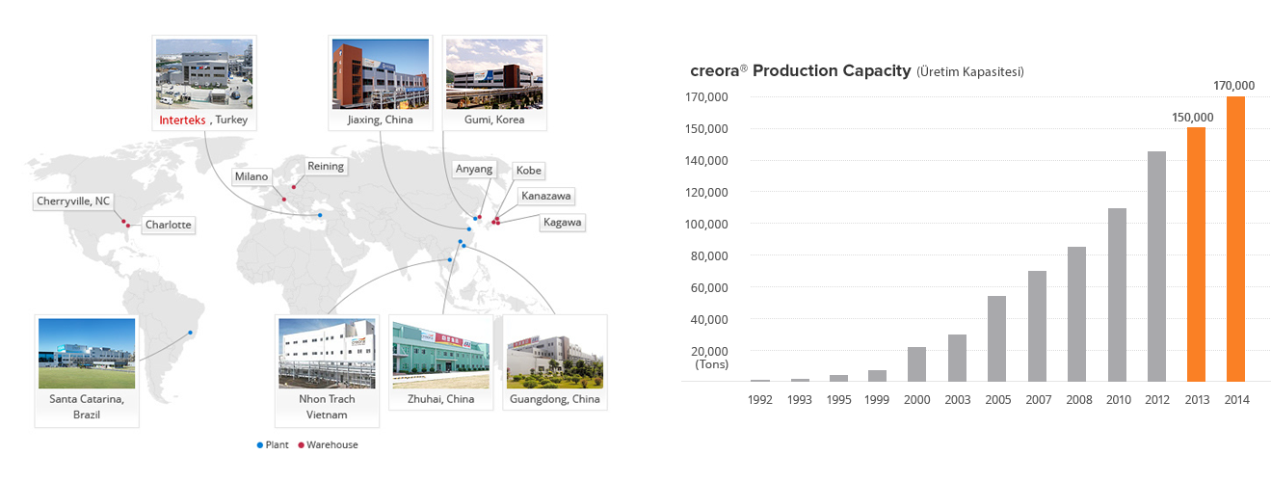Select the Milano map label
The width and height of the screenshot is (1271, 482).
[x=252, y=177]
